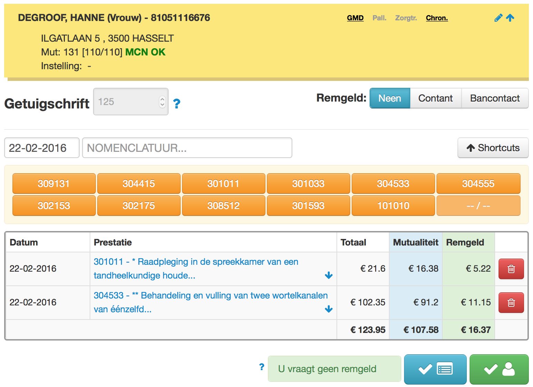Open the 304533 Behandeling prestatie link

(x=211, y=302)
